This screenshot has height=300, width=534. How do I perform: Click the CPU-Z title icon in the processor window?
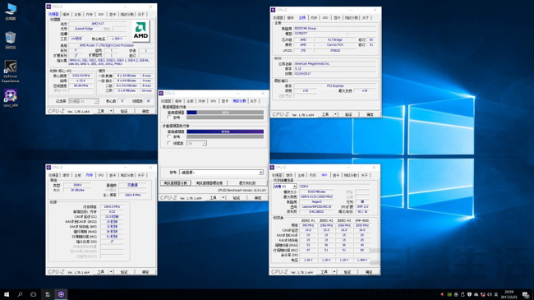point(48,7)
